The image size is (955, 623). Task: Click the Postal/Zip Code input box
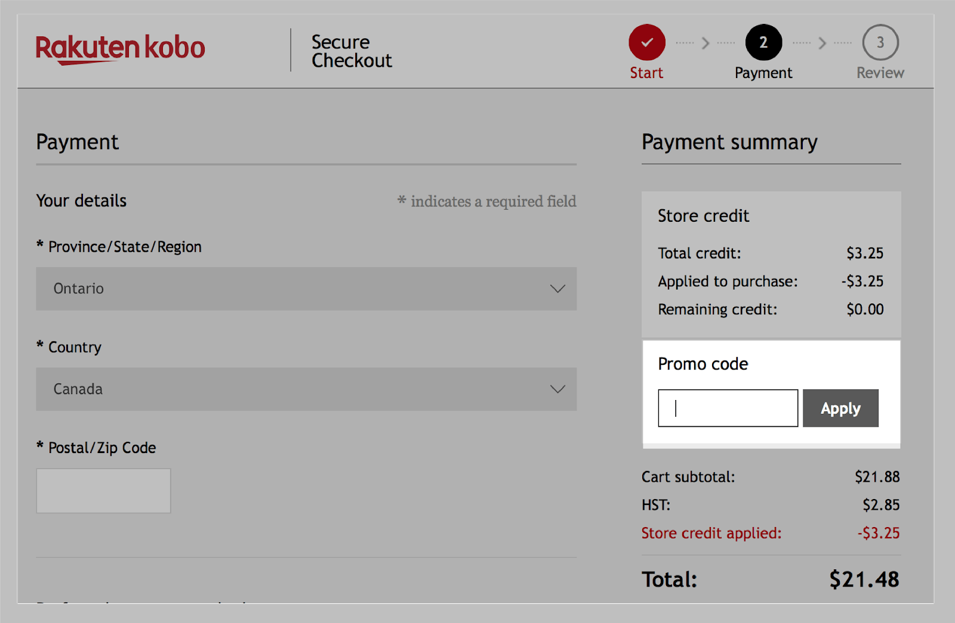103,491
